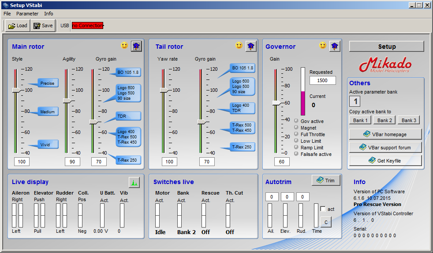Select Main rotor TDR gain preset
433x253 pixels.
point(128,116)
